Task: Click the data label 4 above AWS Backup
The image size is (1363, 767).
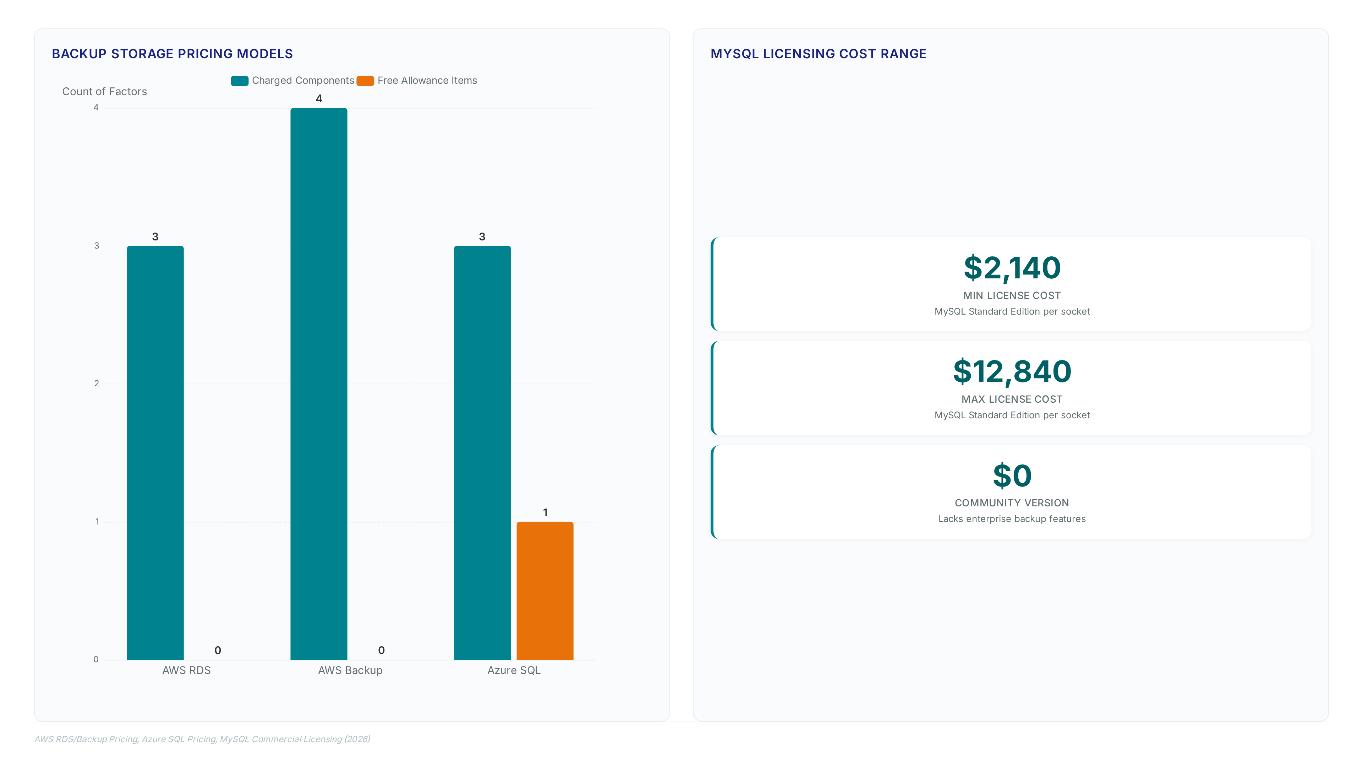Action: coord(319,98)
